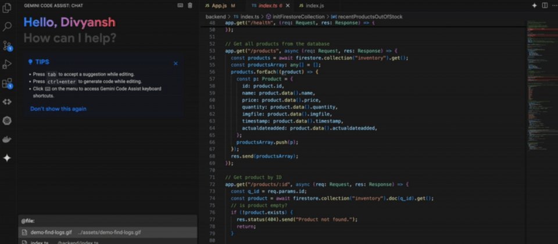Expand the backend breadcrumb folder
This screenshot has width=558, height=244.
tap(216, 16)
